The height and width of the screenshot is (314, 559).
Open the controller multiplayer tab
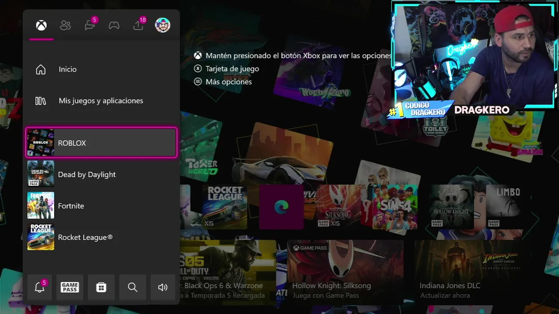(x=114, y=25)
